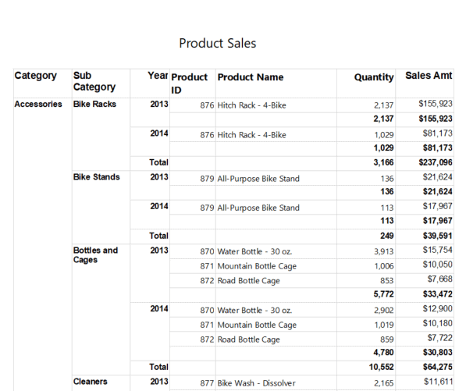Click the Bike Stands subcategory cell
The width and height of the screenshot is (466, 391).
coord(97,177)
